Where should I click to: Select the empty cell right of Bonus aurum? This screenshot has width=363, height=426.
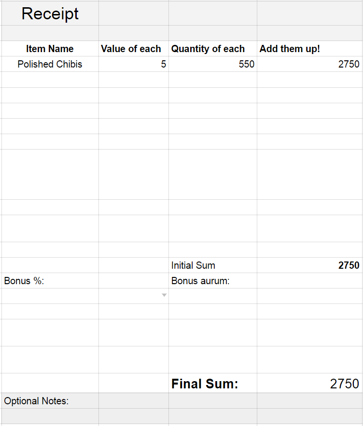[310, 281]
